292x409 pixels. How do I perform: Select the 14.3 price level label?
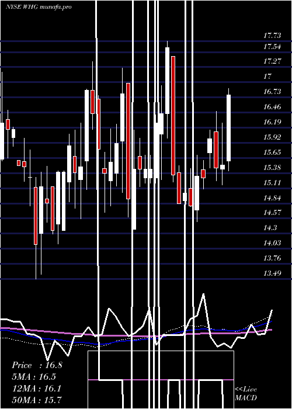[270, 228]
